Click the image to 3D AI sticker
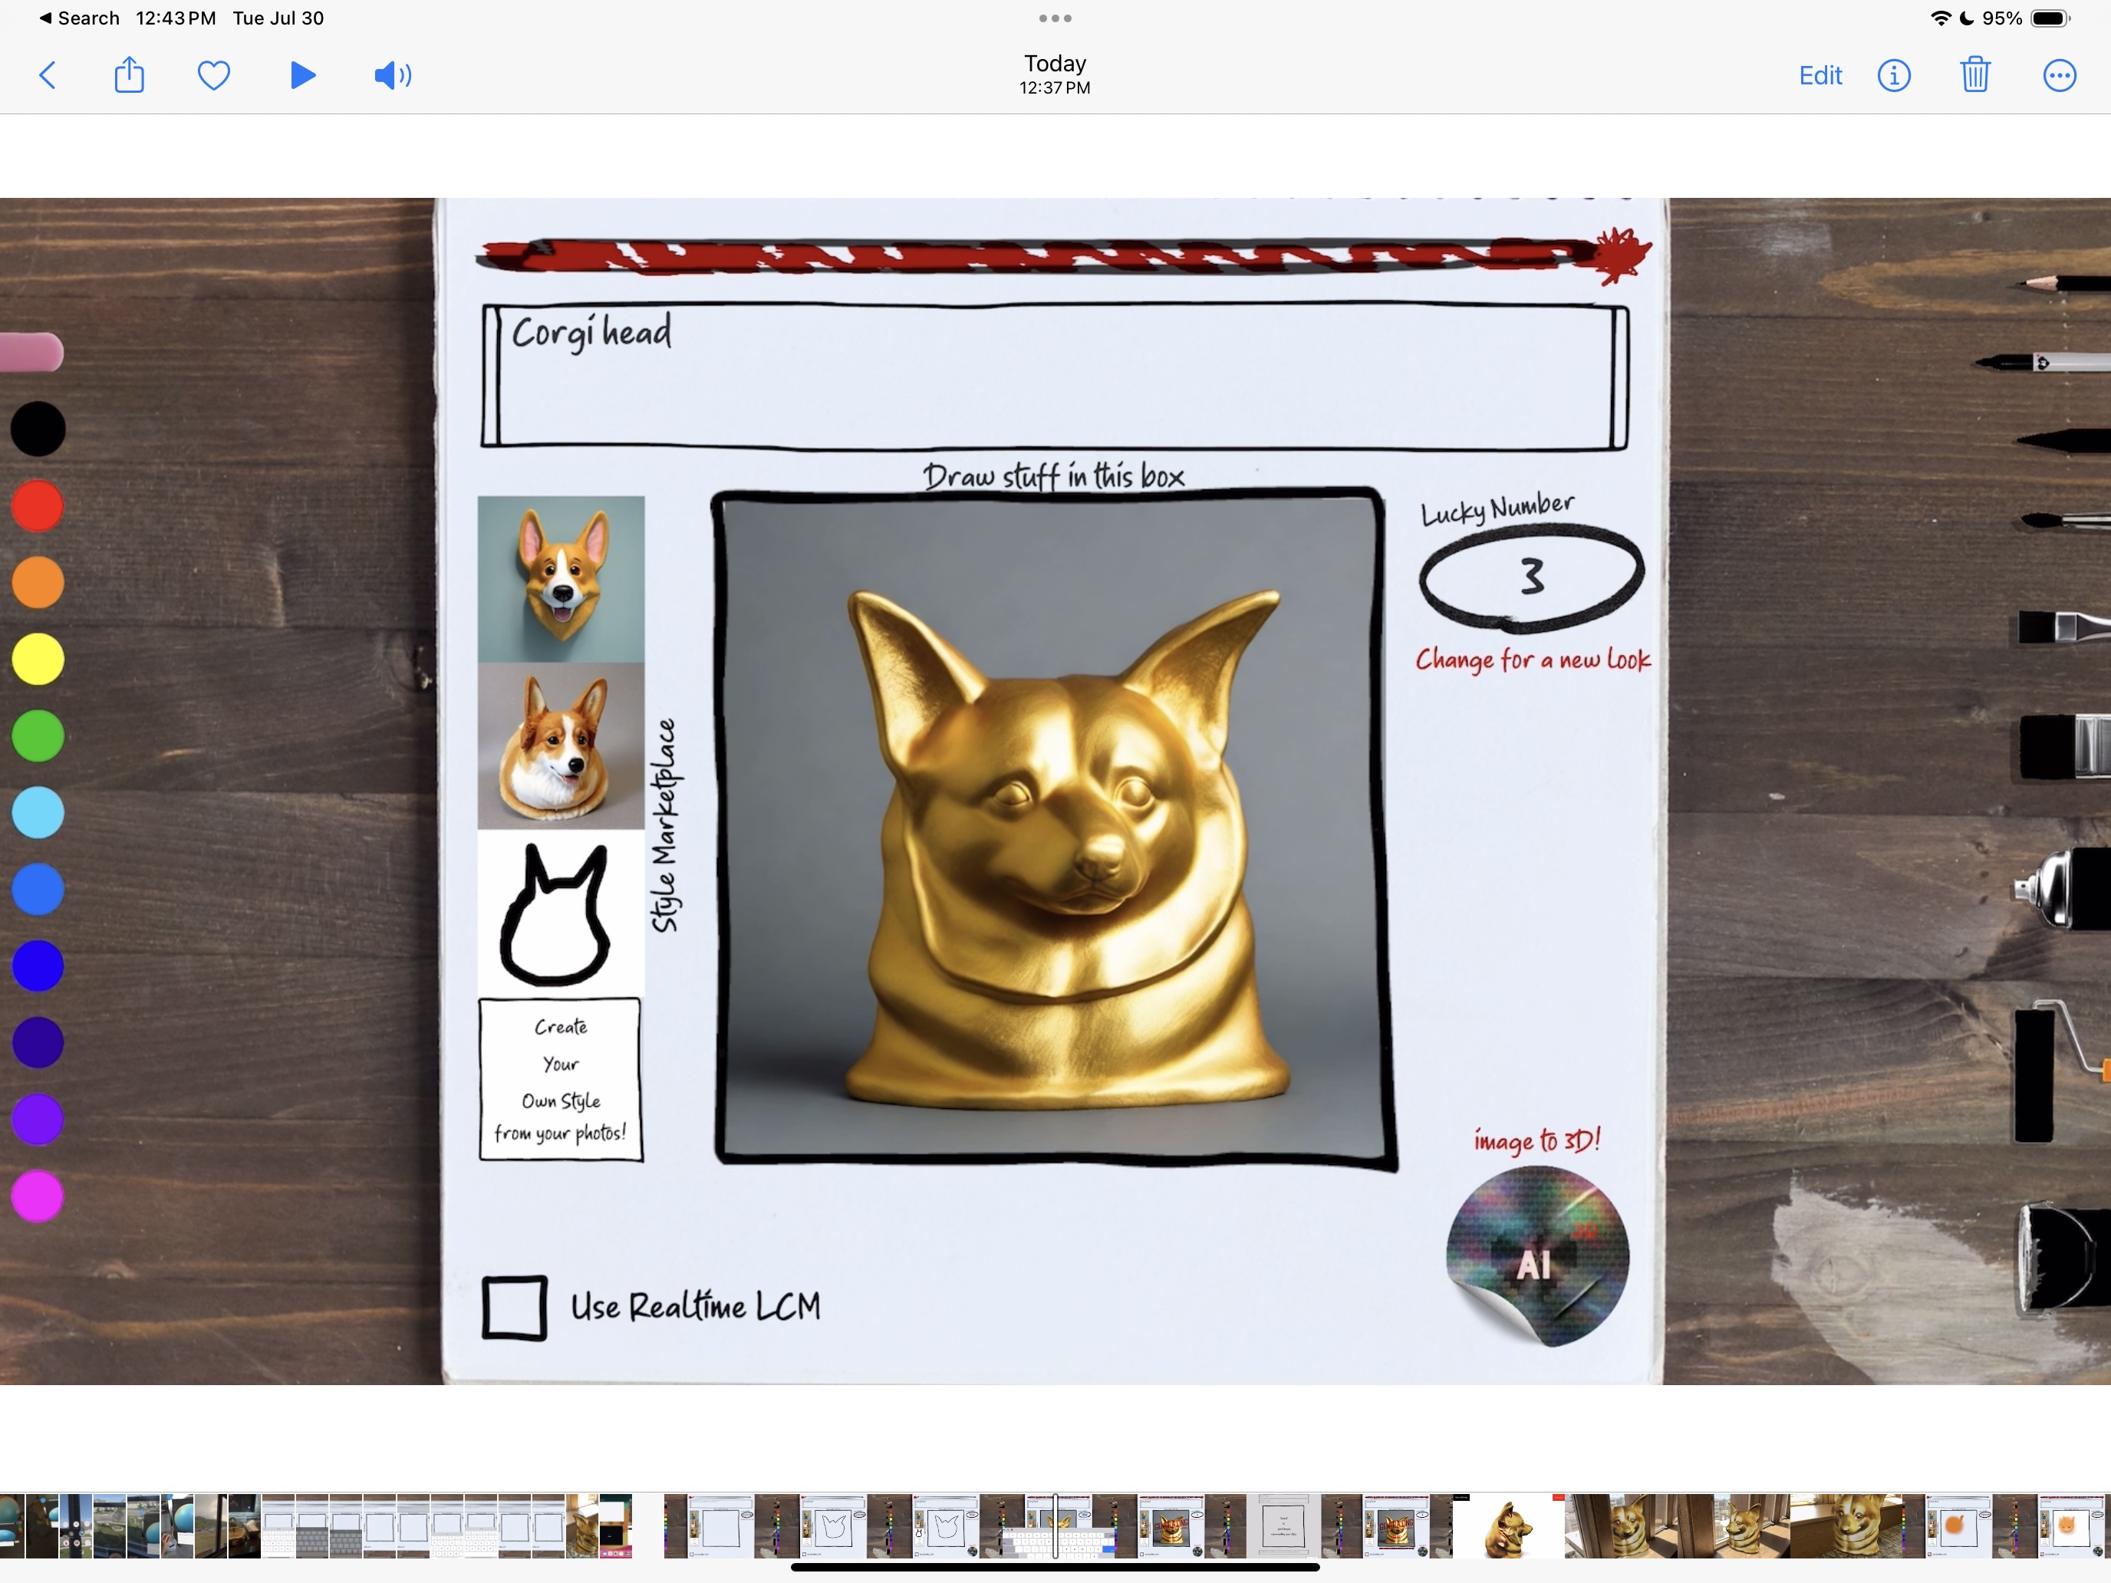2111x1583 pixels. coord(1536,1256)
